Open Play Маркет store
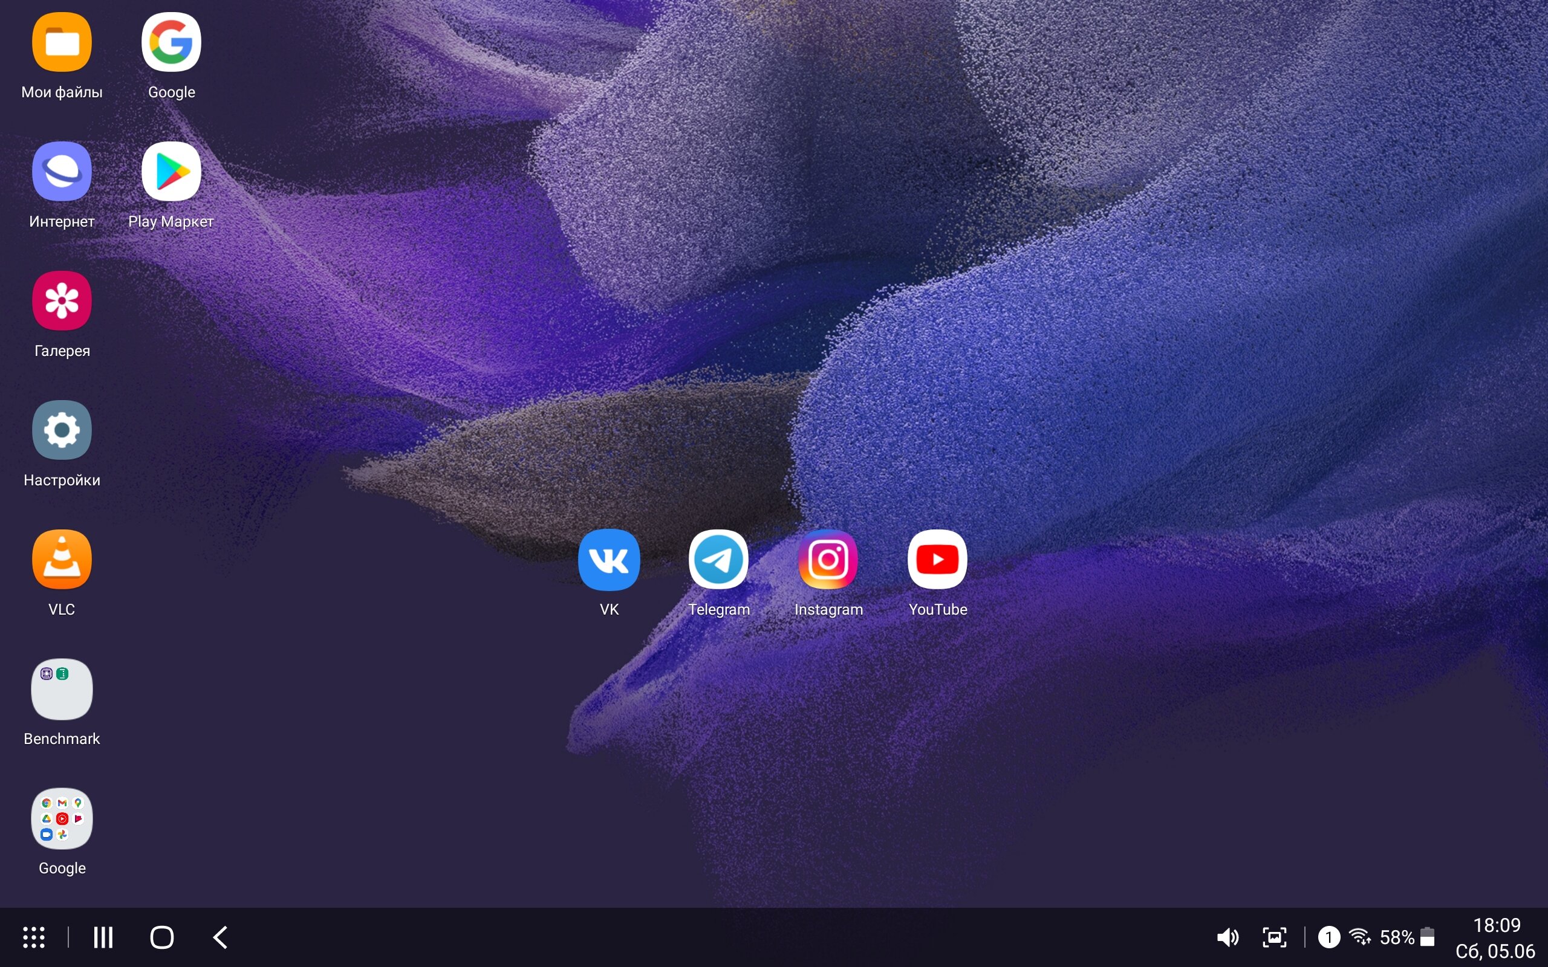1548x967 pixels. click(172, 172)
